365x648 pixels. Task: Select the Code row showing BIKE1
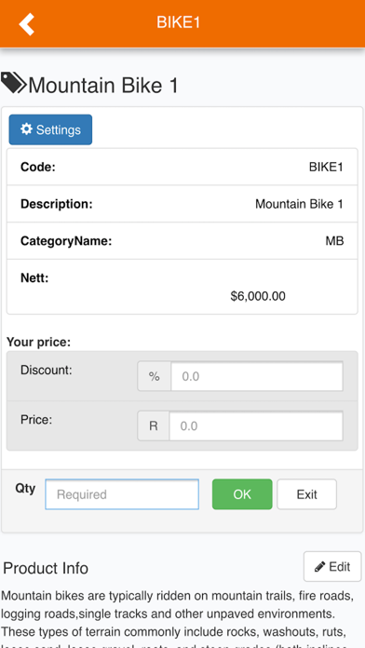point(182,167)
